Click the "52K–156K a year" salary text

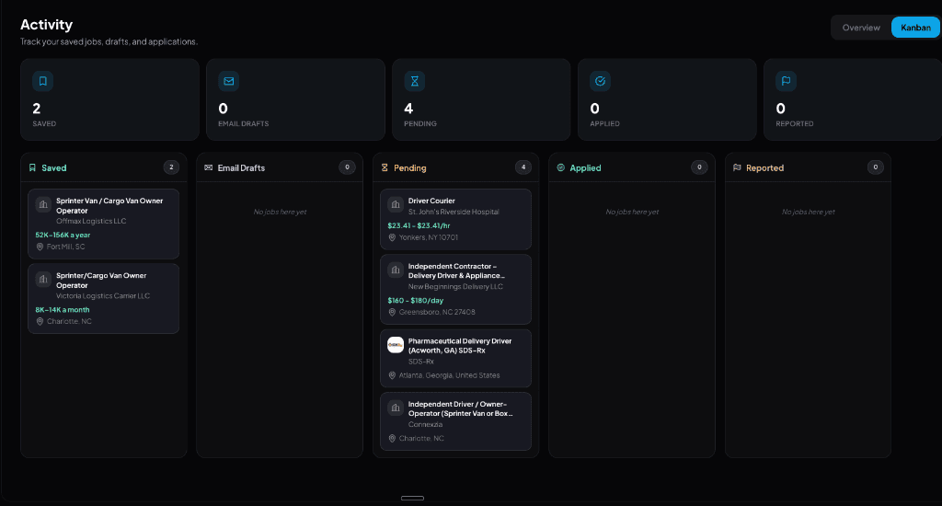click(63, 235)
